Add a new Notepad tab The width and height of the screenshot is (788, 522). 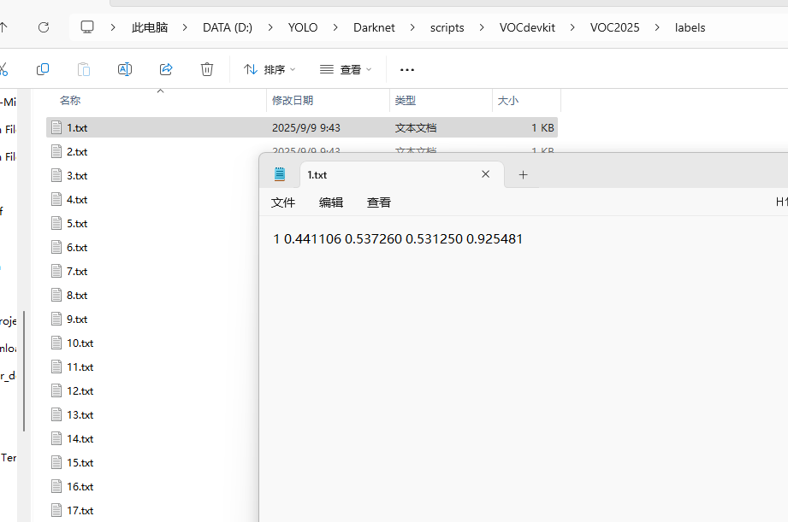[523, 174]
